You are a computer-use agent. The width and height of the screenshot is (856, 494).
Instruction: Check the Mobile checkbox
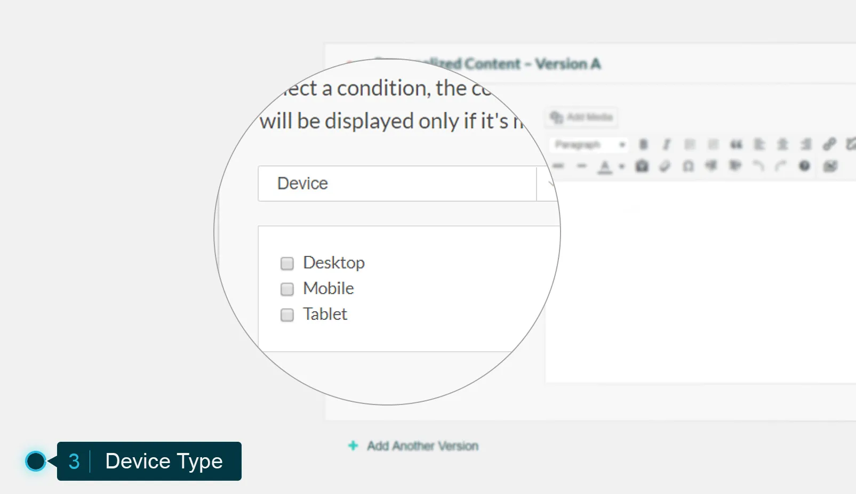[286, 289]
